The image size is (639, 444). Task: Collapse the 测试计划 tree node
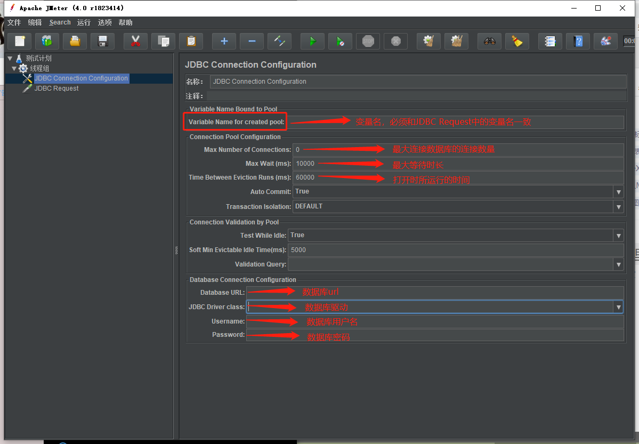point(10,58)
